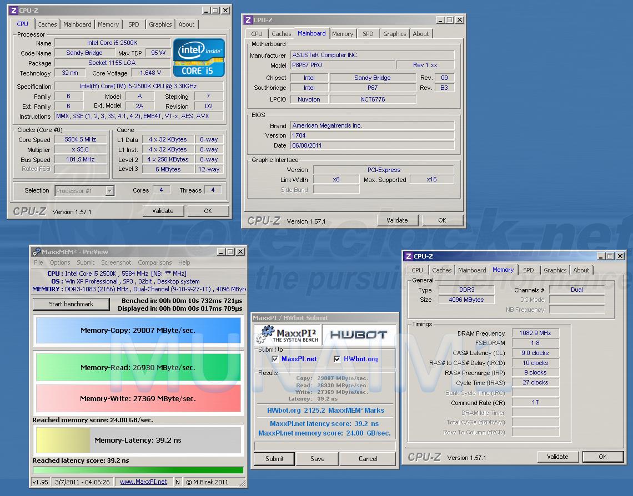Viewport: 633px width, 496px height.
Task: Click the Core Voltage 1.648 V value
Action: click(150, 73)
